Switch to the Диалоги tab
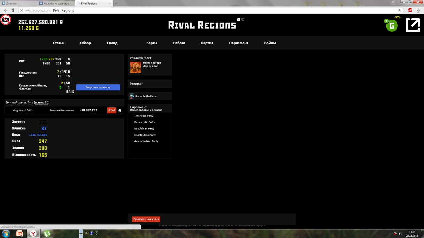The height and width of the screenshot is (238, 424). click(x=18, y=3)
